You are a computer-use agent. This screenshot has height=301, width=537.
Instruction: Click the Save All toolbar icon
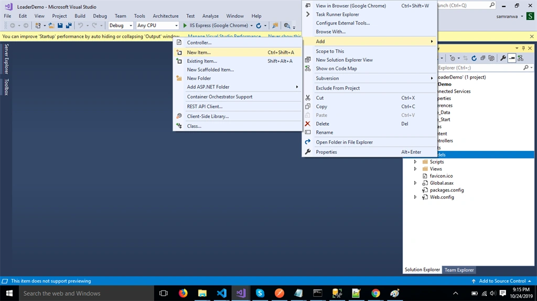pyautogui.click(x=69, y=26)
